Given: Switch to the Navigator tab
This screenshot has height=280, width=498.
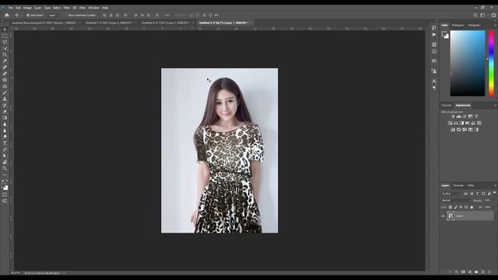Looking at the screenshot, I should coord(474,25).
